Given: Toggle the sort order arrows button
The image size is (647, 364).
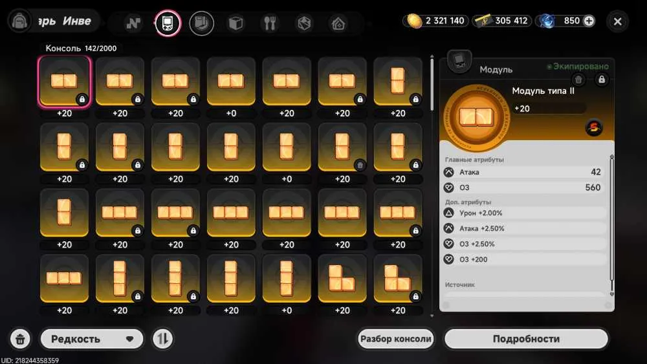Looking at the screenshot, I should 162,339.
